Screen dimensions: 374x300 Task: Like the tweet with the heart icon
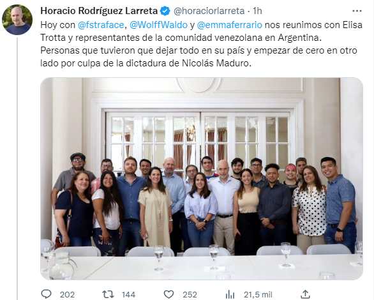[168, 294]
